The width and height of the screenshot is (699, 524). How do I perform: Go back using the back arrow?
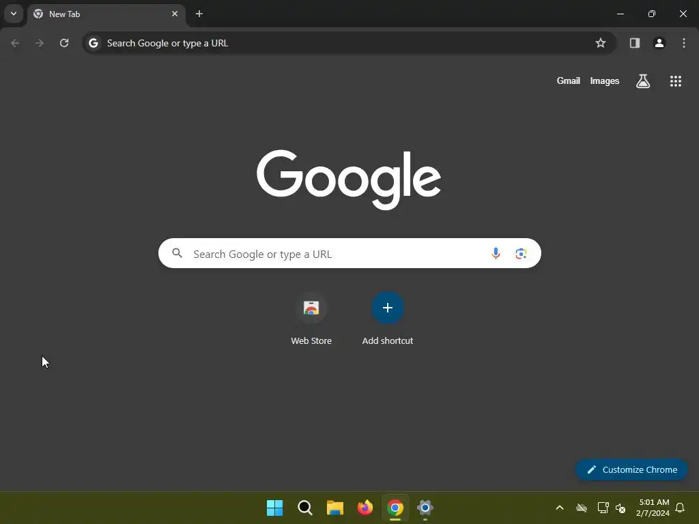pos(15,43)
